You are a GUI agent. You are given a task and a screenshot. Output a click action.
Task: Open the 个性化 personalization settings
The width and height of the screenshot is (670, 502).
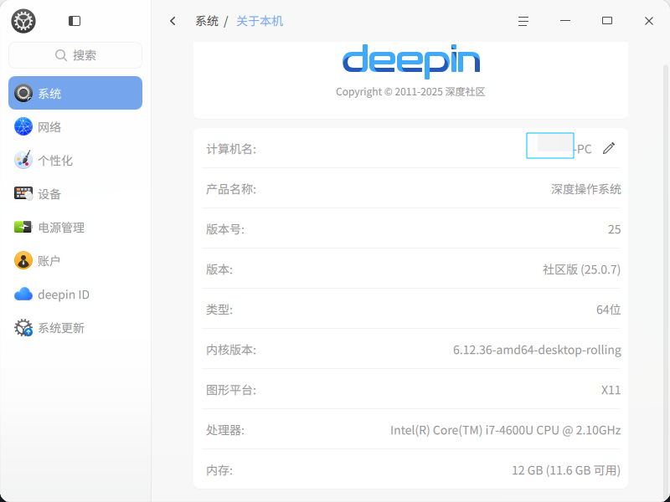75,160
